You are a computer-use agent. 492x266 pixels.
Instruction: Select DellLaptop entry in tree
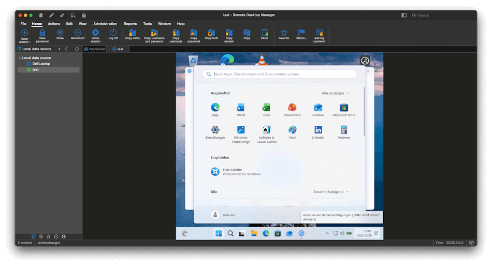coord(41,64)
